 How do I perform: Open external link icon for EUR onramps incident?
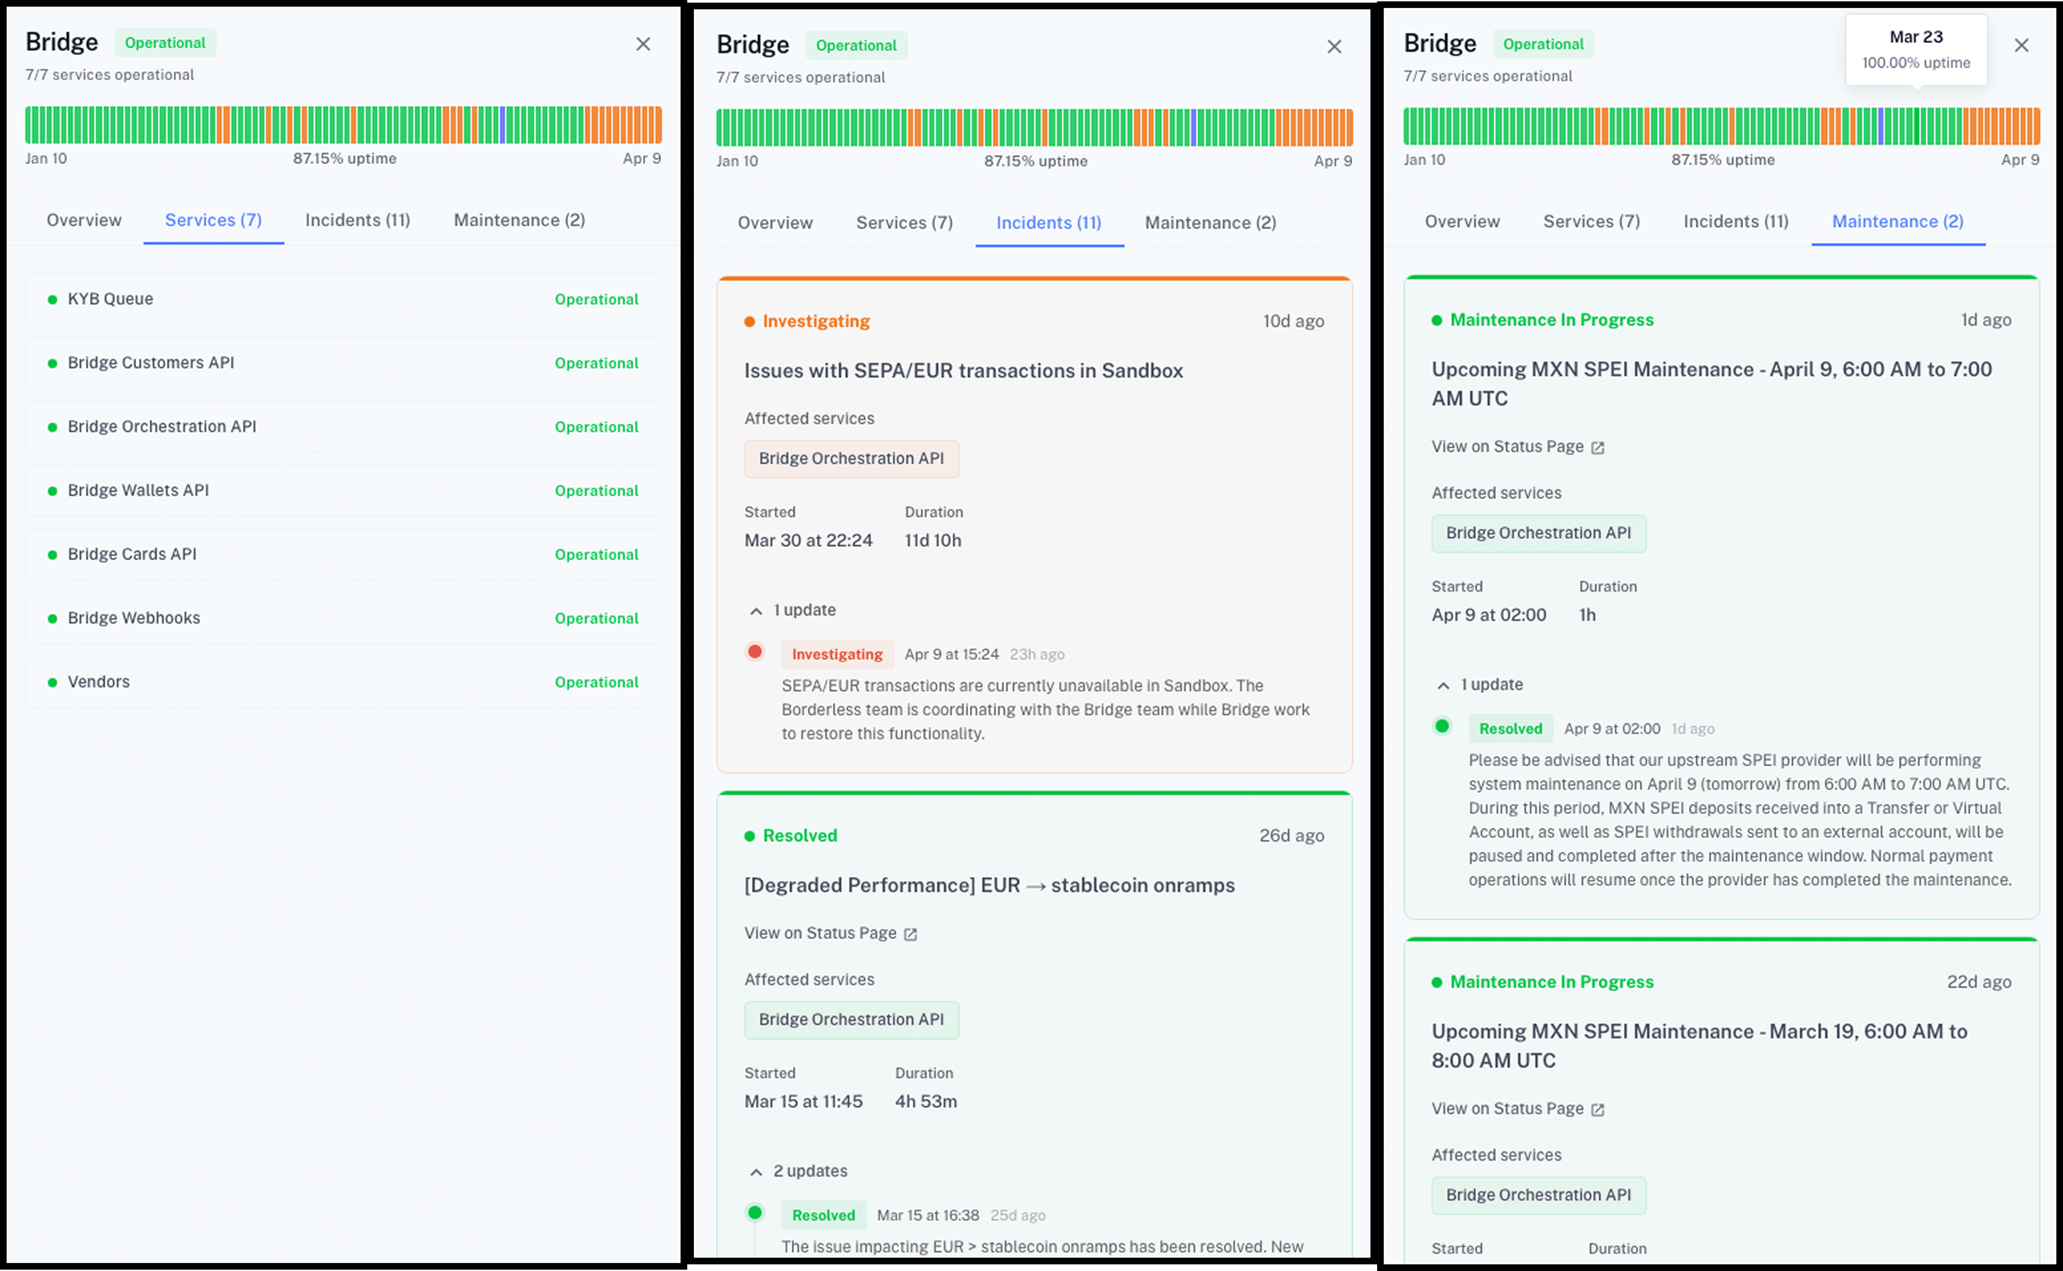tap(910, 934)
